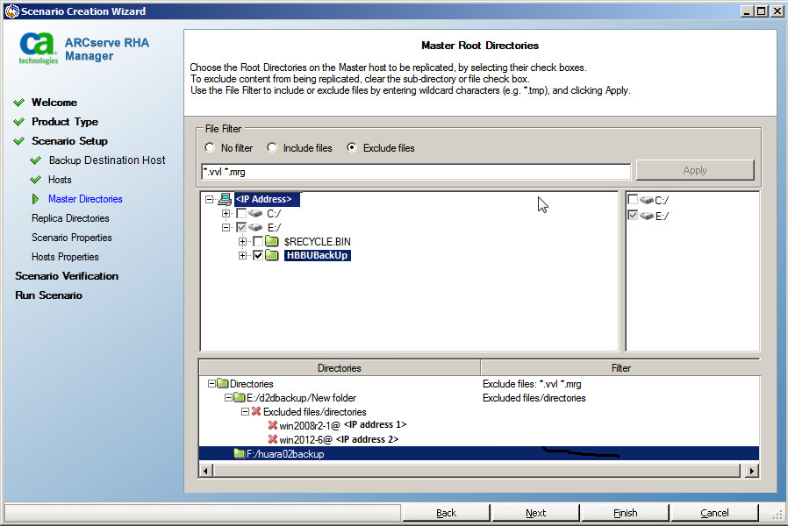Click the E:/d2dbackup/New folder icon

(x=240, y=397)
